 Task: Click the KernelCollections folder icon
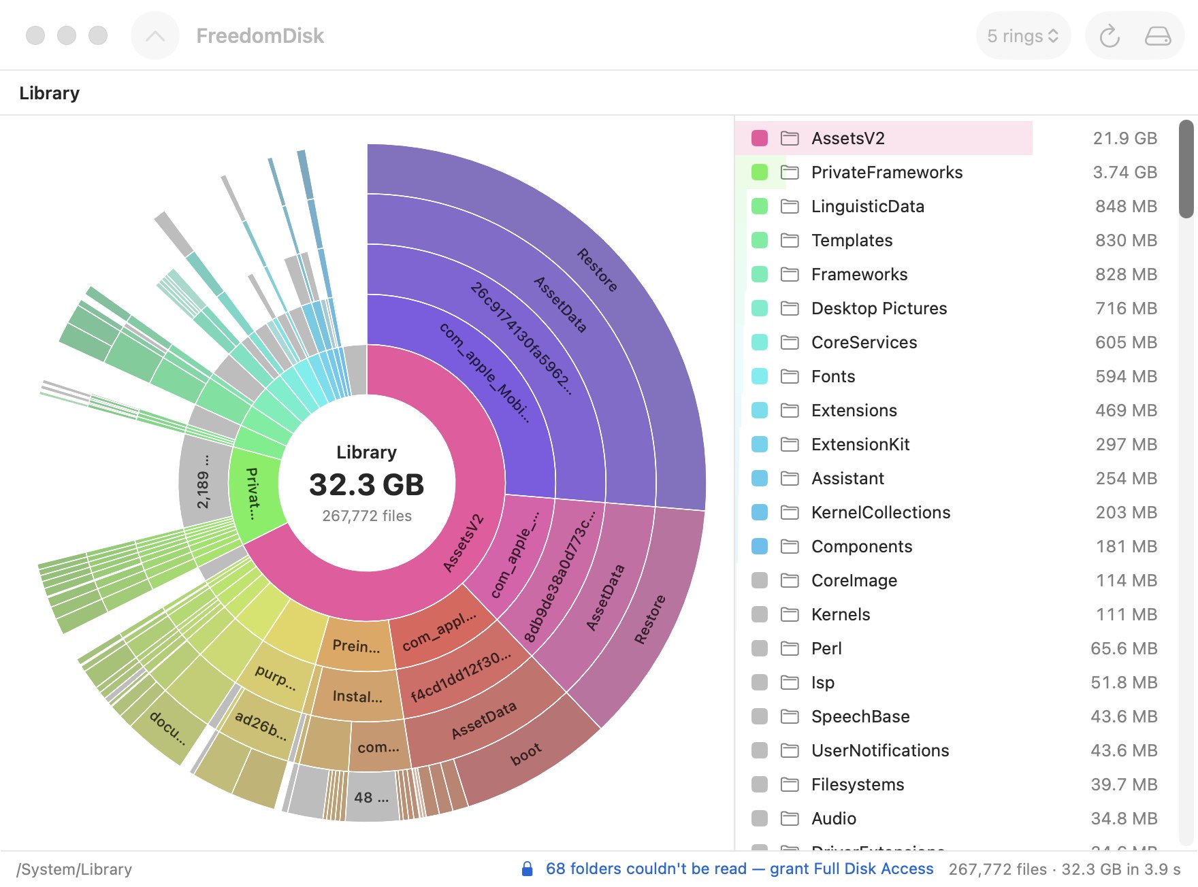[790, 512]
